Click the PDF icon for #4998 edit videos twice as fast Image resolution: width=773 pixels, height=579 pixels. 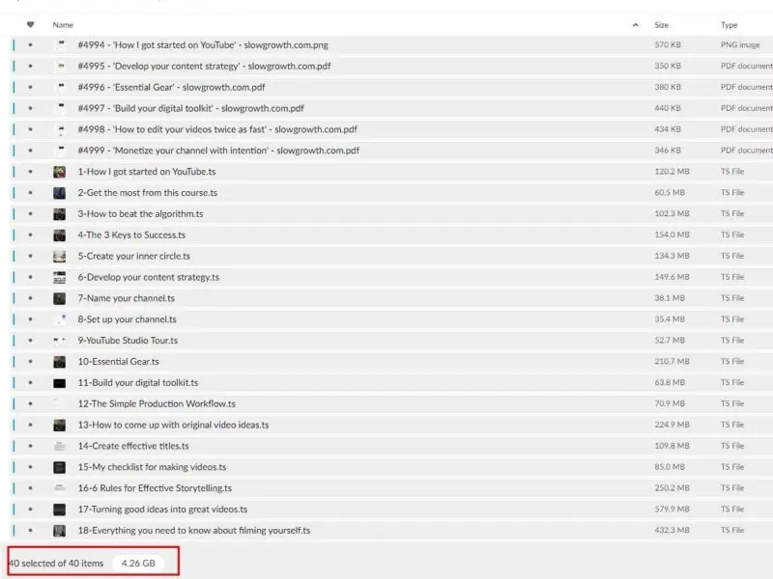click(61, 129)
